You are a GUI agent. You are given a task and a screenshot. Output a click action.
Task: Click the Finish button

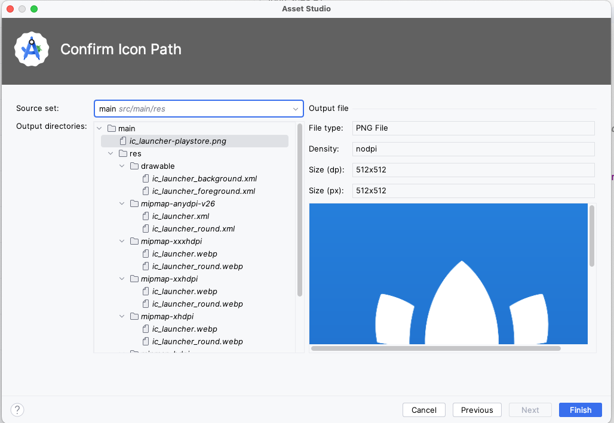click(580, 410)
